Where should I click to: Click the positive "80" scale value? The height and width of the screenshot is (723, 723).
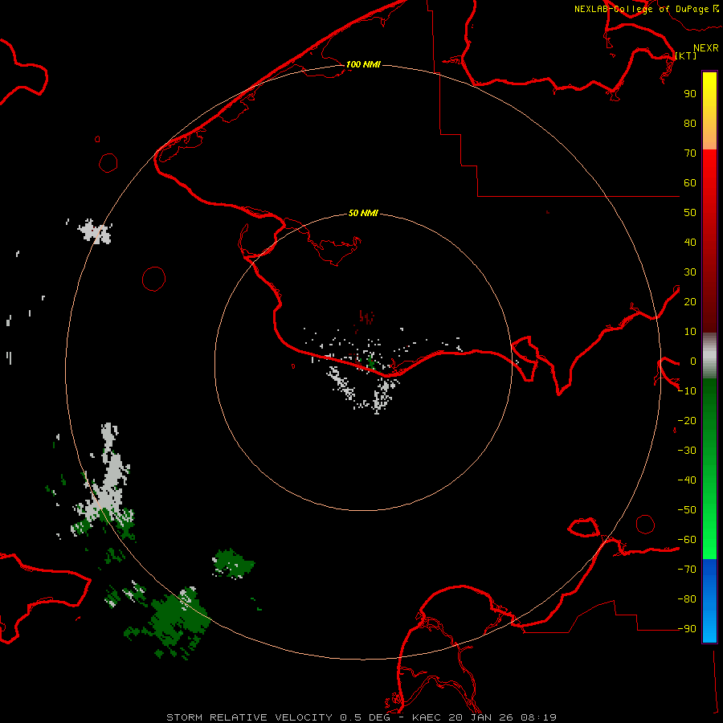coord(690,124)
